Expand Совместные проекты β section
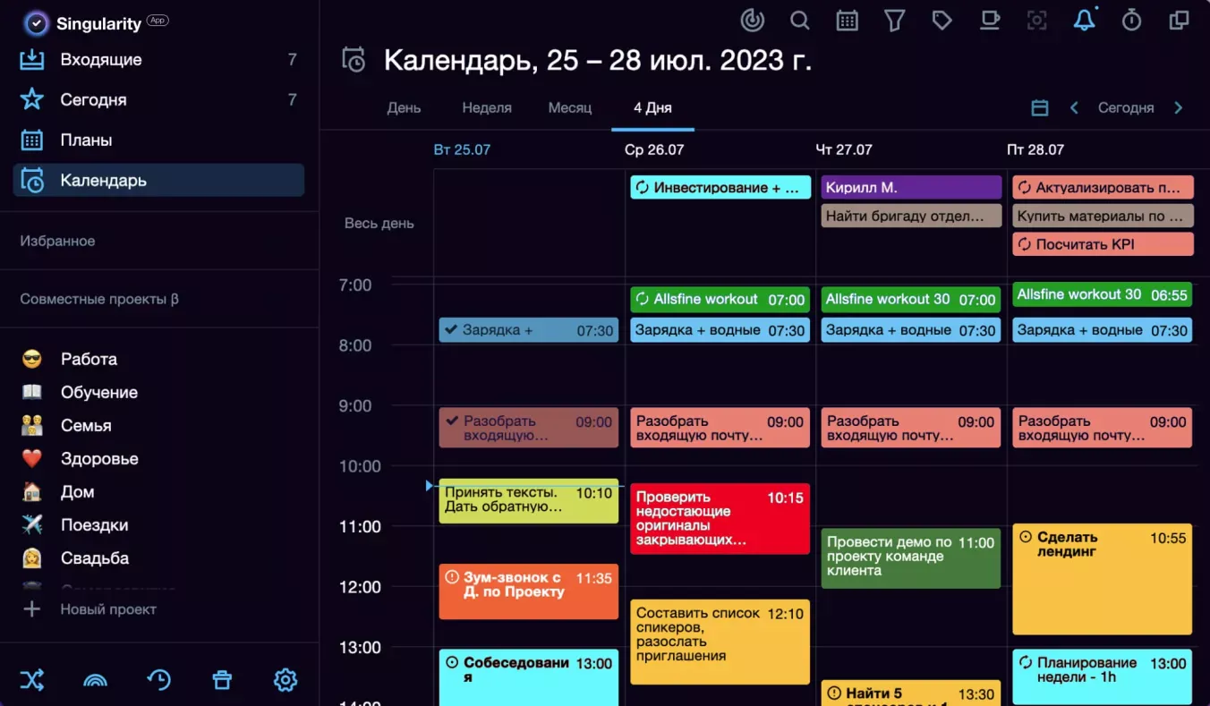 99,299
